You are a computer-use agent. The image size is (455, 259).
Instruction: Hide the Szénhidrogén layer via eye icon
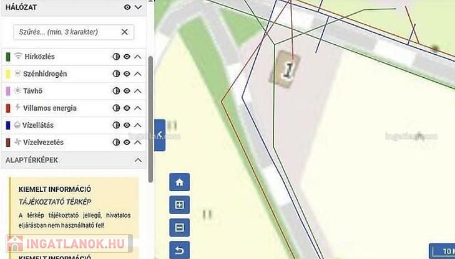[127, 74]
